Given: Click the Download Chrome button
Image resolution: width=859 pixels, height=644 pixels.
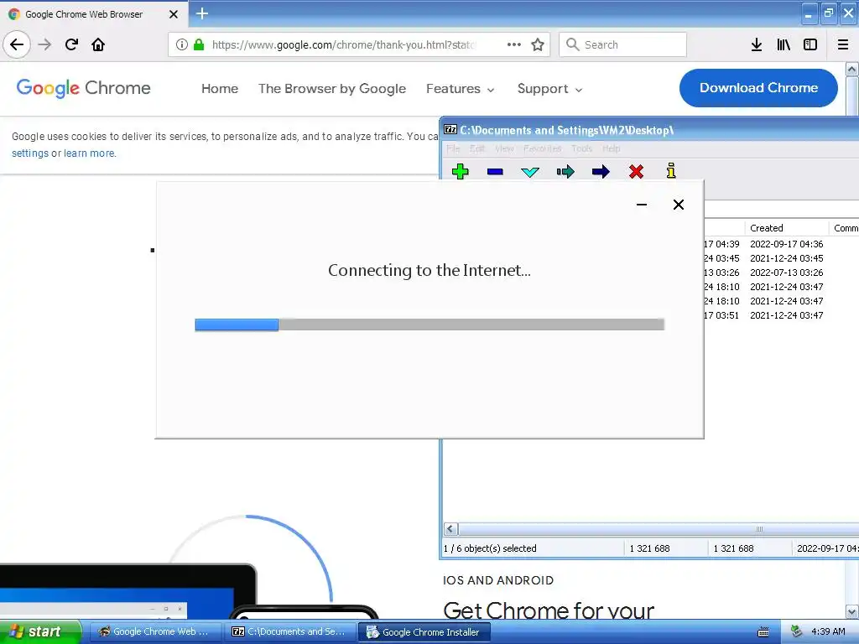Looking at the screenshot, I should pyautogui.click(x=758, y=87).
